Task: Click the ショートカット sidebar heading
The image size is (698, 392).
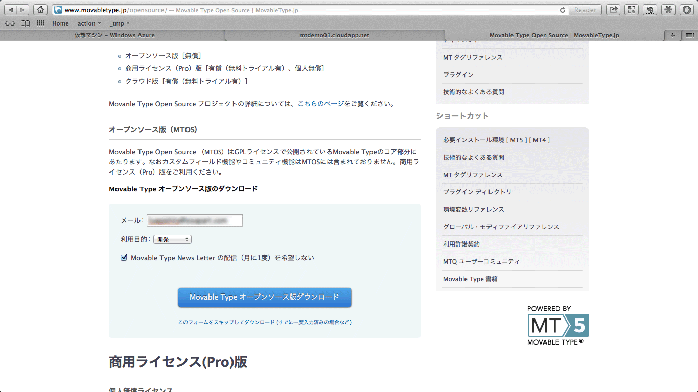Action: pyautogui.click(x=462, y=116)
